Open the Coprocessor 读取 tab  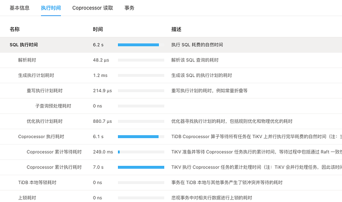pyautogui.click(x=93, y=8)
